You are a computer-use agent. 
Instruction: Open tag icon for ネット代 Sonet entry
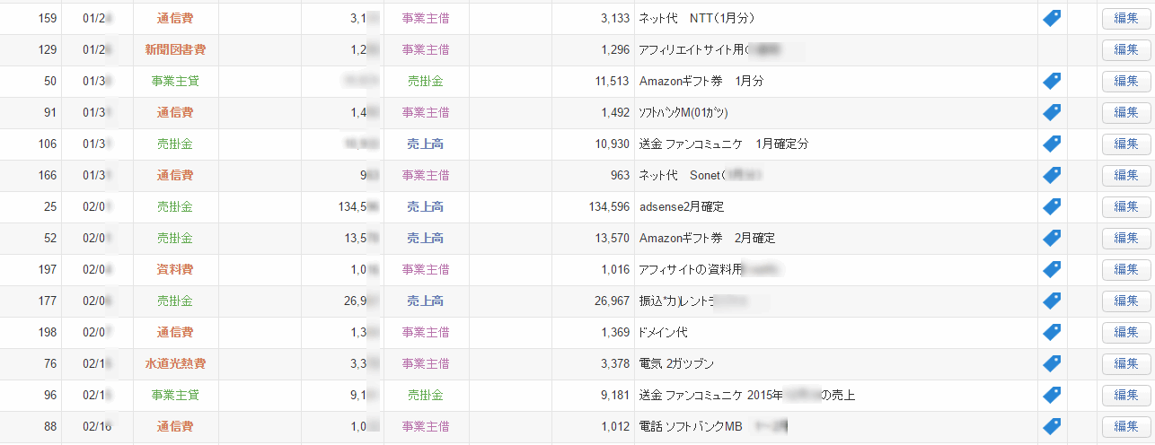1052,175
